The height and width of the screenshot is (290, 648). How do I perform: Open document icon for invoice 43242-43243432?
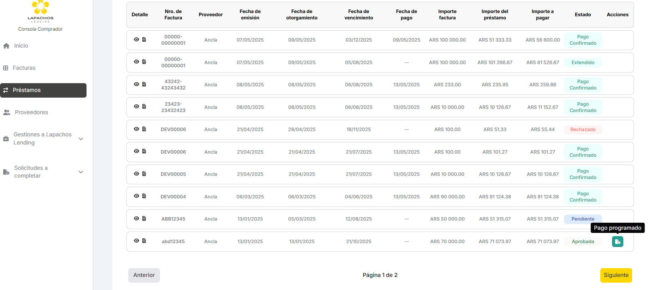pyautogui.click(x=144, y=84)
